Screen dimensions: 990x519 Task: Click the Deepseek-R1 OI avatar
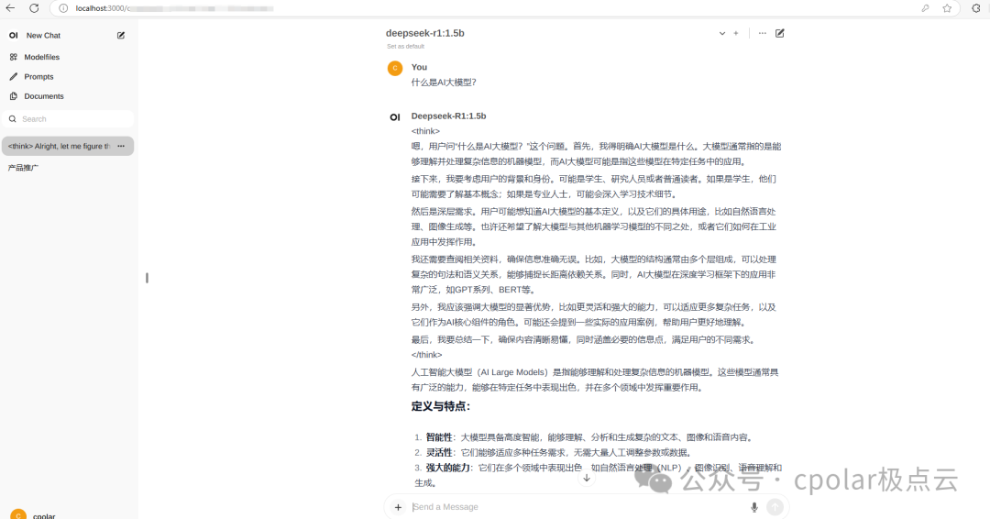point(395,116)
